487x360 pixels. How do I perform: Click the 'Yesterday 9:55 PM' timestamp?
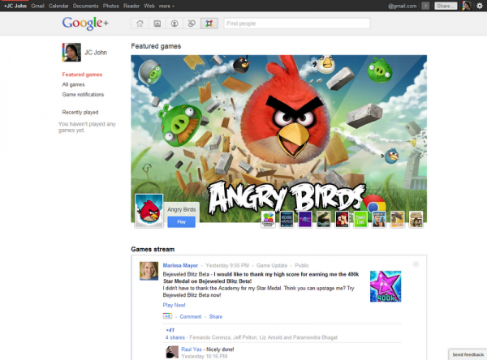(x=227, y=265)
